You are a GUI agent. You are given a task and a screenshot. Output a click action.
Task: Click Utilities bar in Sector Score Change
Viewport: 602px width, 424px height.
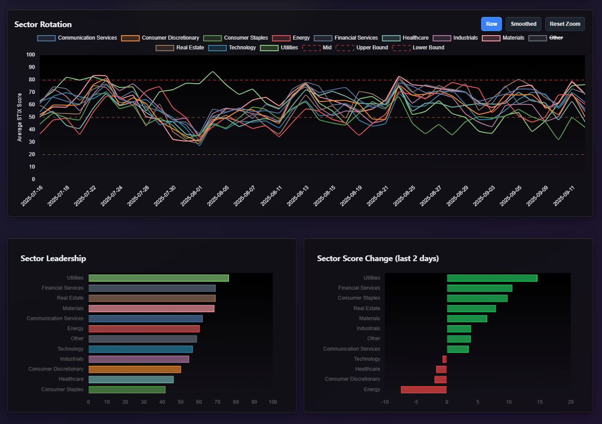[492, 278]
